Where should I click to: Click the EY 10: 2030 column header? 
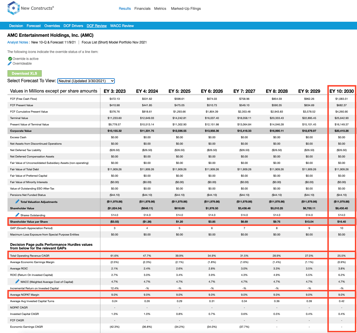tap(342, 91)
